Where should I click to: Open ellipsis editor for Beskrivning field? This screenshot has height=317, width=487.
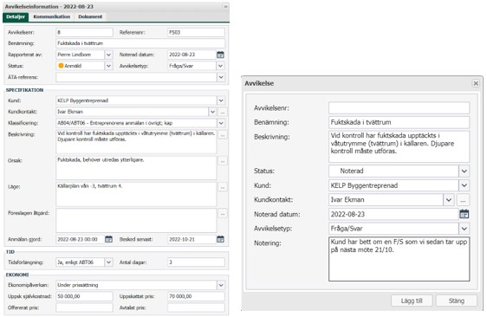tap(223, 135)
